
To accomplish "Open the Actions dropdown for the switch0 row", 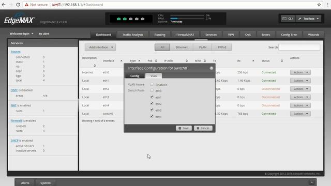I will [x=300, y=114].
